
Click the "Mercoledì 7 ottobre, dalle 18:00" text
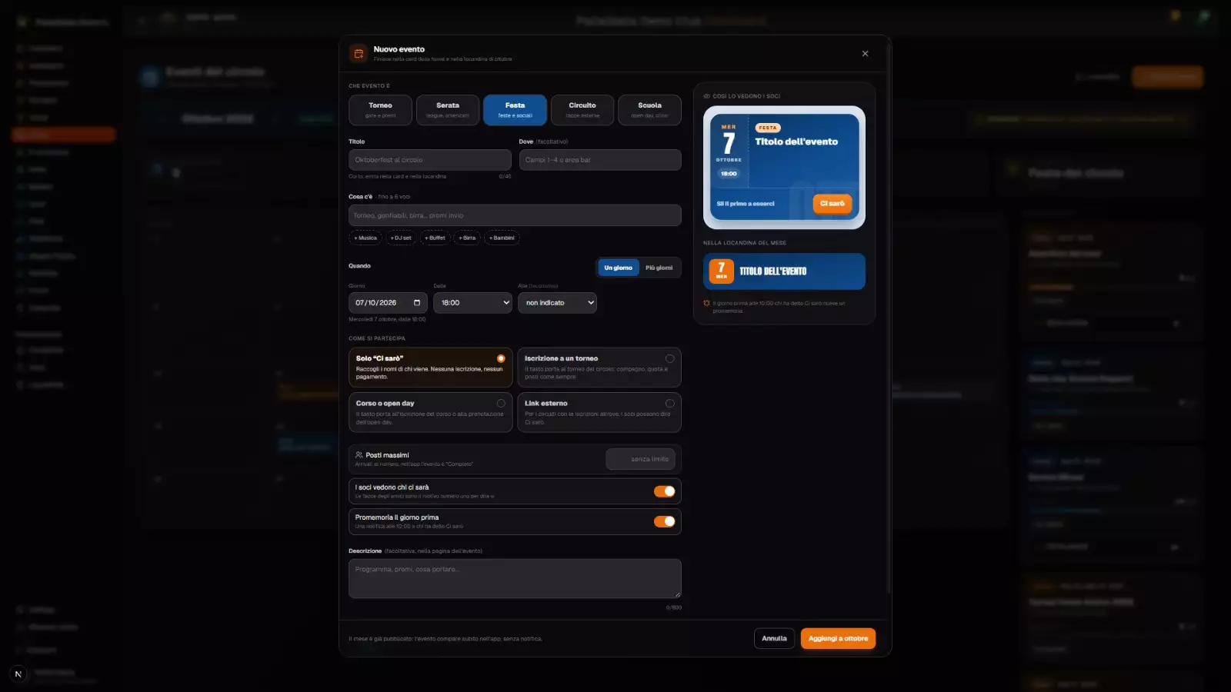click(x=387, y=319)
